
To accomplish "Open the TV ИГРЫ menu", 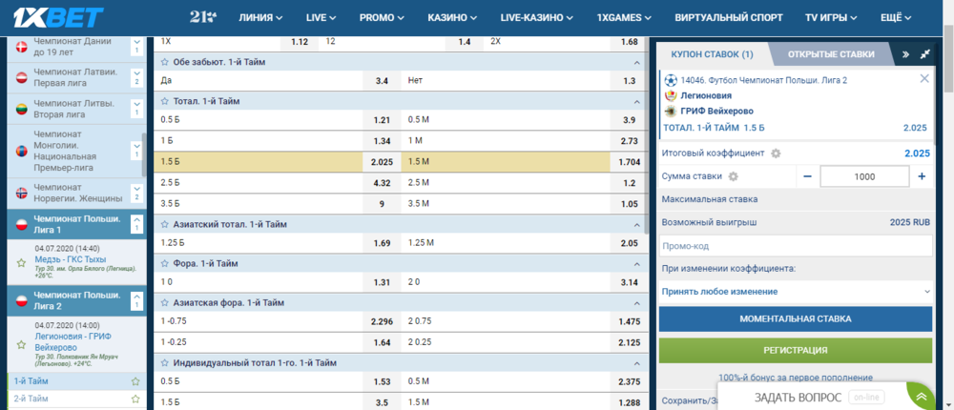I will tap(832, 18).
